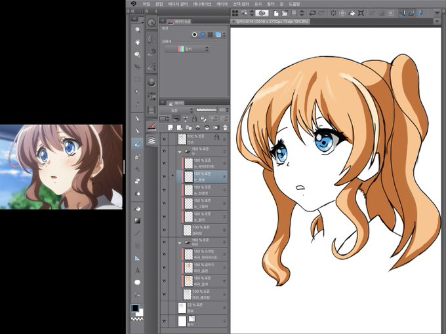Select the Blend tool
This screenshot has height=334, width=446.
[x=138, y=194]
